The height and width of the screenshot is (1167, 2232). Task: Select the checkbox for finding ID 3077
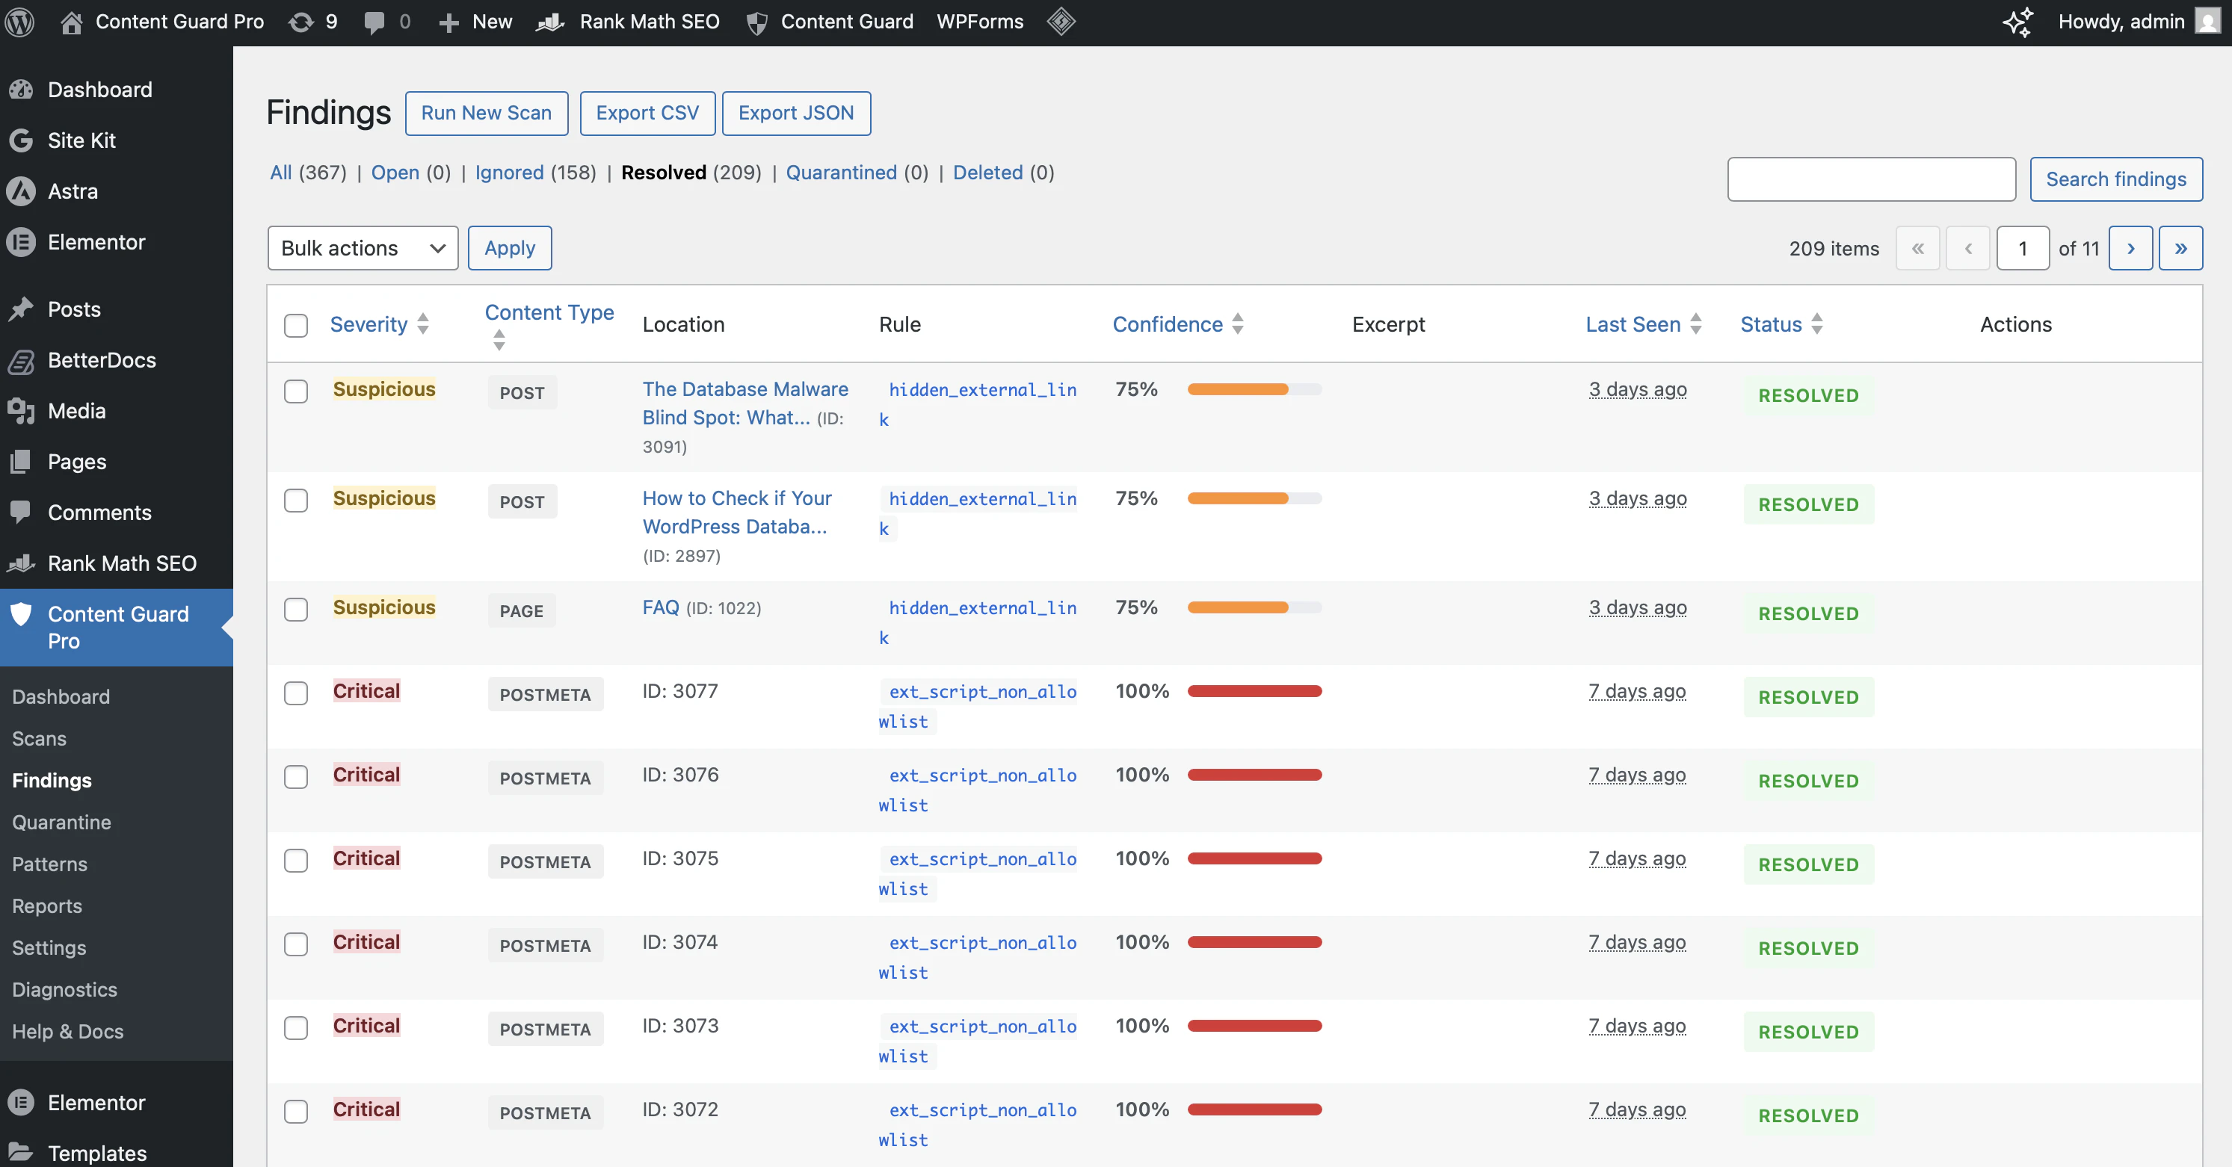295,693
